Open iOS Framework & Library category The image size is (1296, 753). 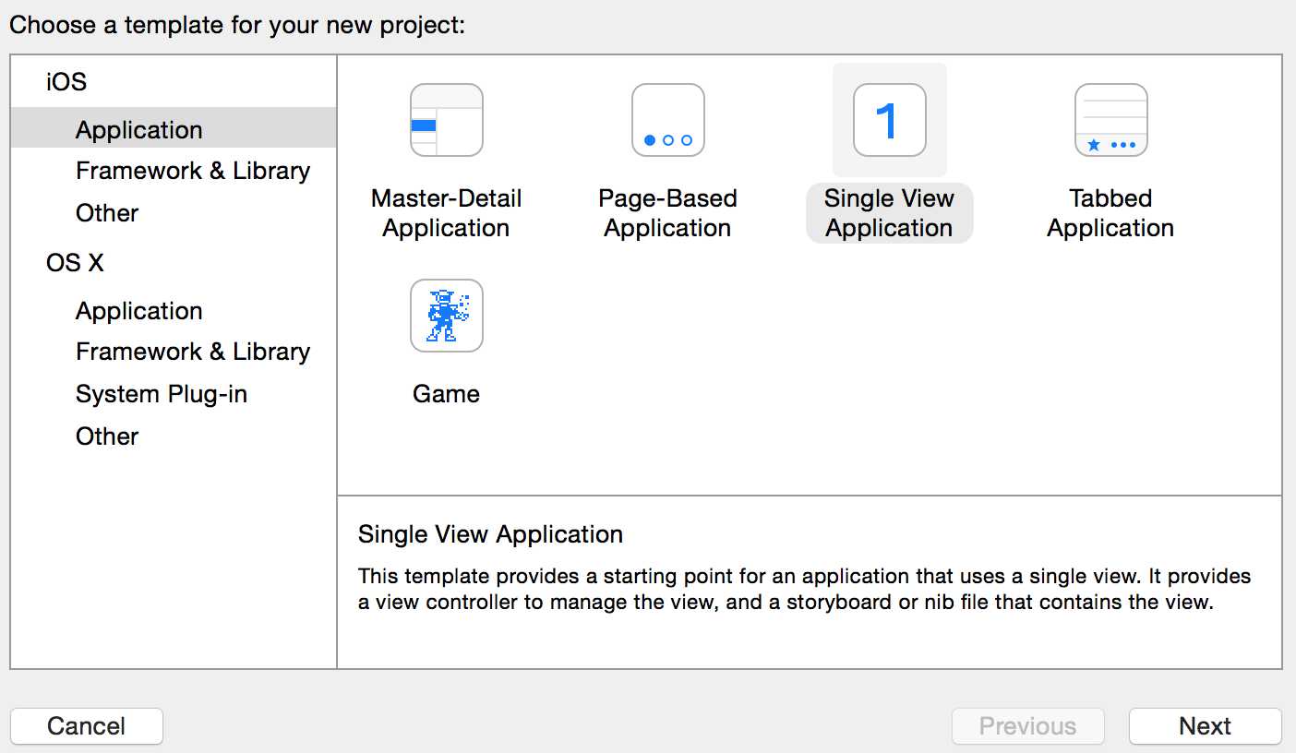coord(193,171)
